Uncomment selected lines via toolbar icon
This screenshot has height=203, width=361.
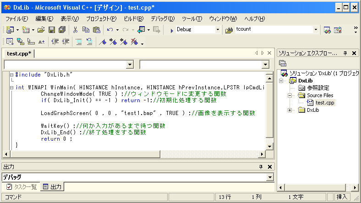[89, 42]
